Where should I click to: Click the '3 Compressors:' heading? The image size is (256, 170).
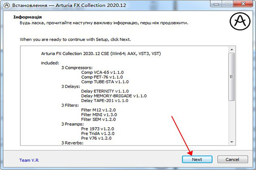77,68
